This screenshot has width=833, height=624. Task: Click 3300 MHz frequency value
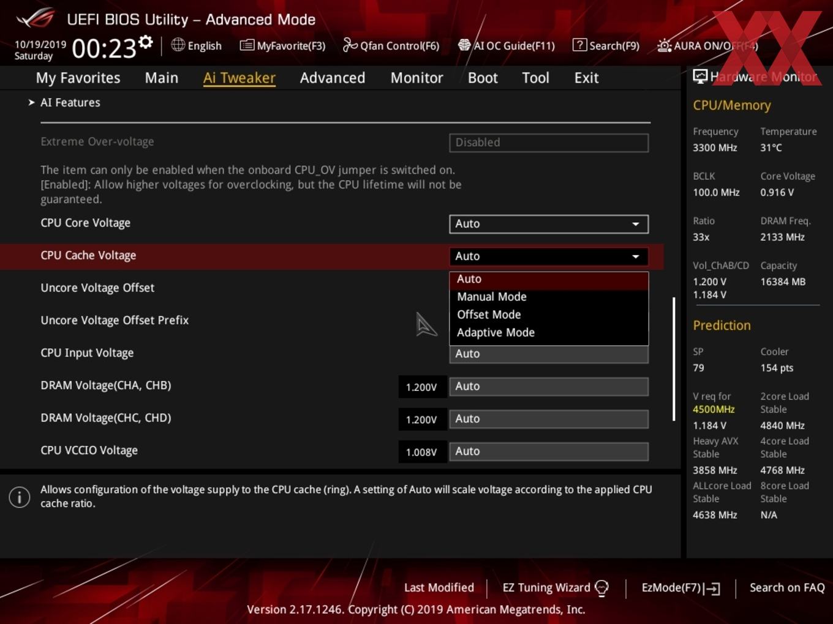715,148
